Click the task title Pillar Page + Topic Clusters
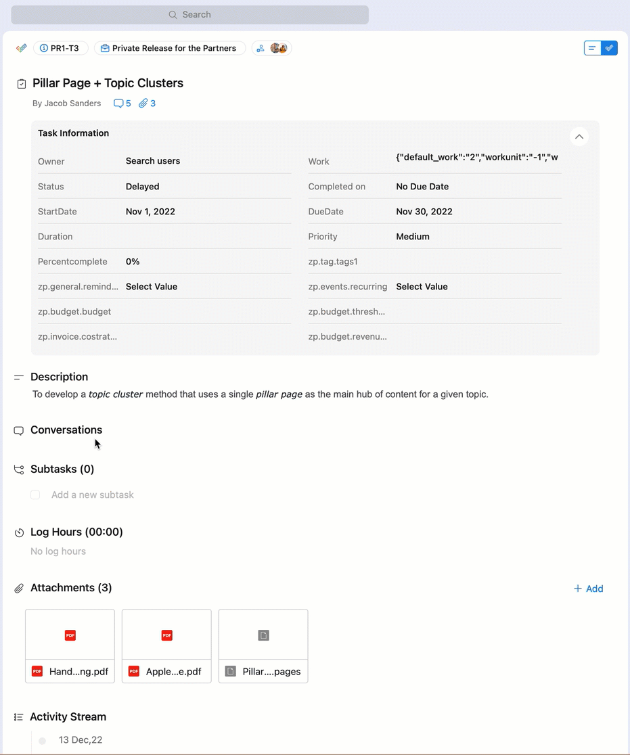 (x=108, y=83)
